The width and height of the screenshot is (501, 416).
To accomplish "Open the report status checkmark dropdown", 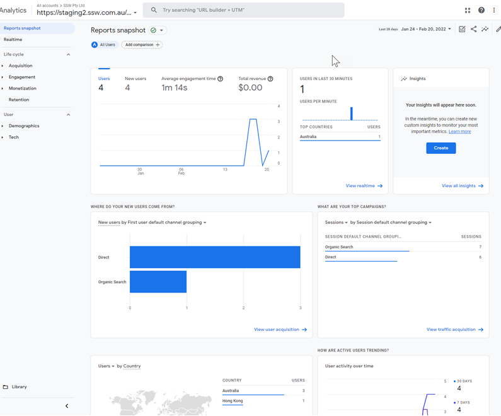I will (158, 30).
